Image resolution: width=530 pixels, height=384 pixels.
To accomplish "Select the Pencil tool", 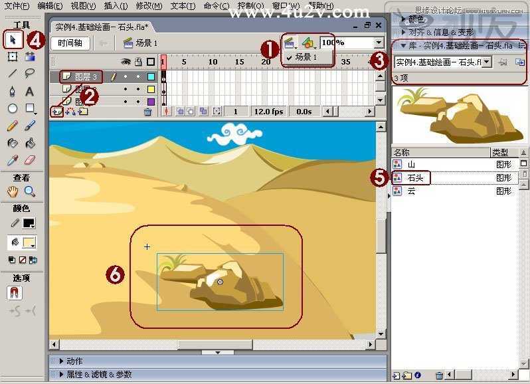I will [13, 126].
